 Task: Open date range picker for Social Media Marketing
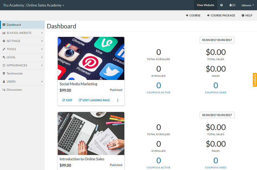217,40
